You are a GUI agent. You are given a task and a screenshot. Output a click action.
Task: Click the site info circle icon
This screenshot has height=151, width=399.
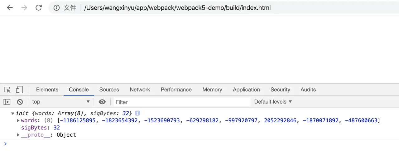point(56,8)
